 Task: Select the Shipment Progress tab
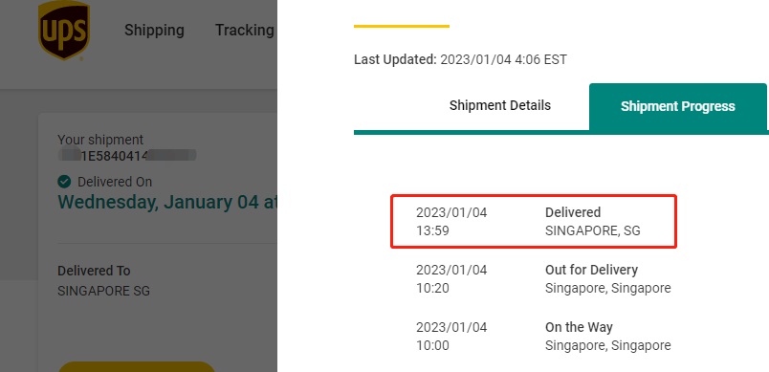[x=678, y=106]
